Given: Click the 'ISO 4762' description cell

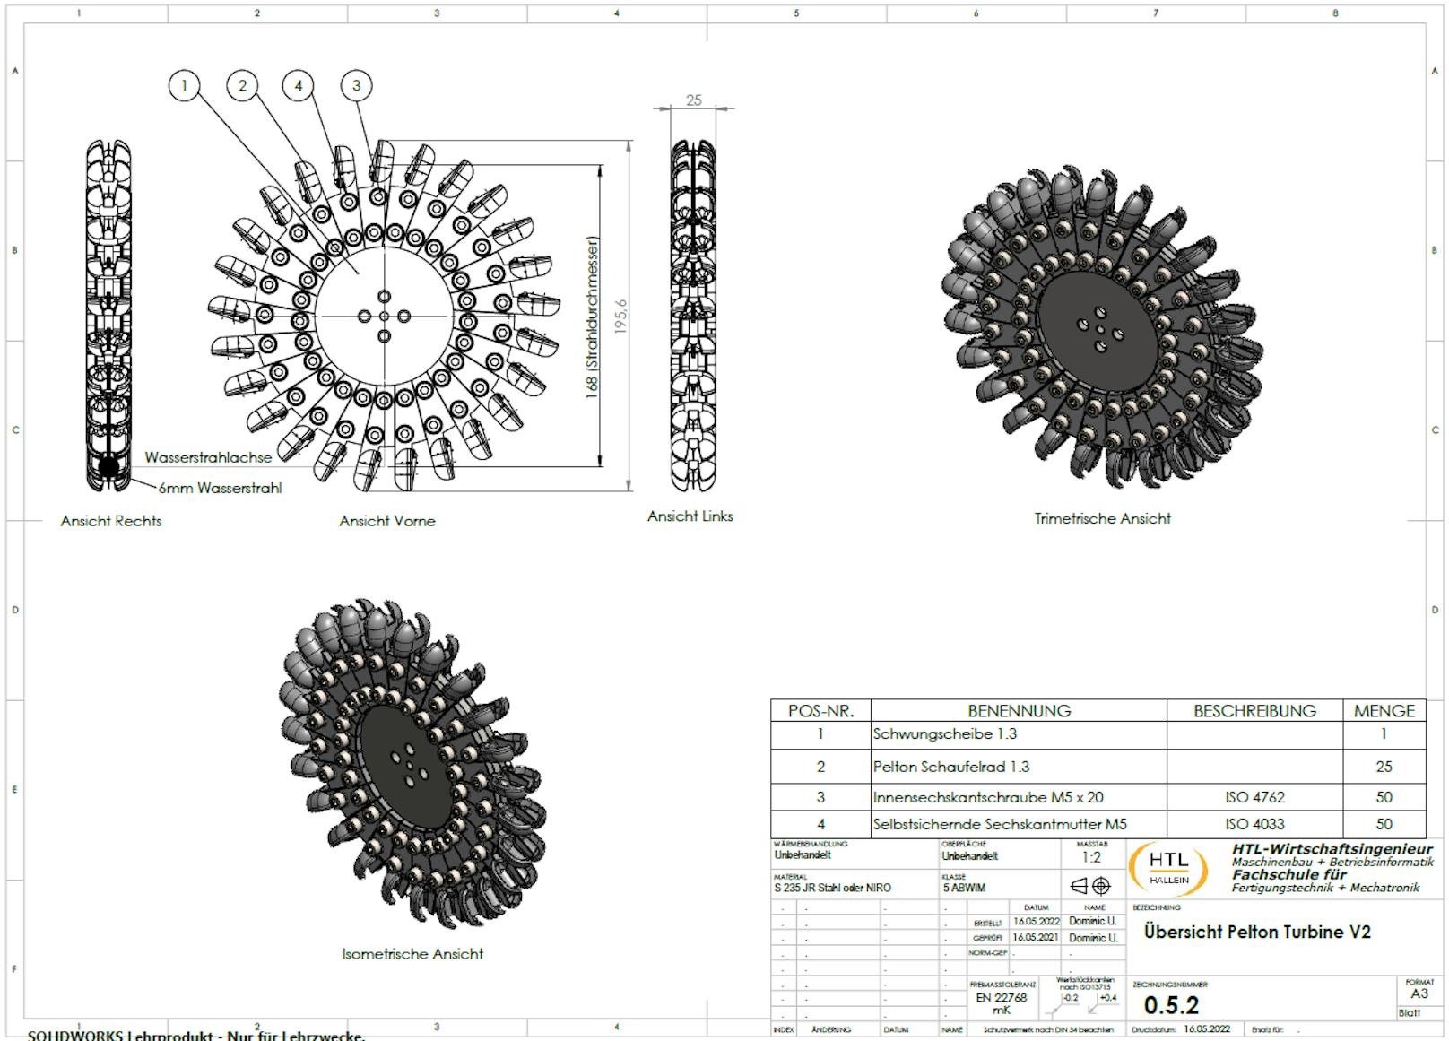Looking at the screenshot, I should click(1254, 797).
